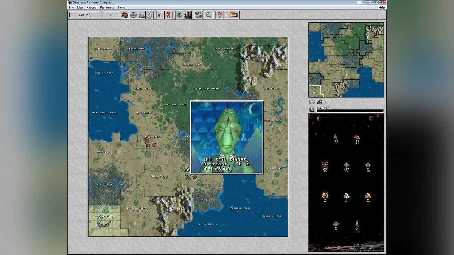Click the research progress bar labeled Nothing
Screen dimensions: 454x255
click(x=350, y=111)
